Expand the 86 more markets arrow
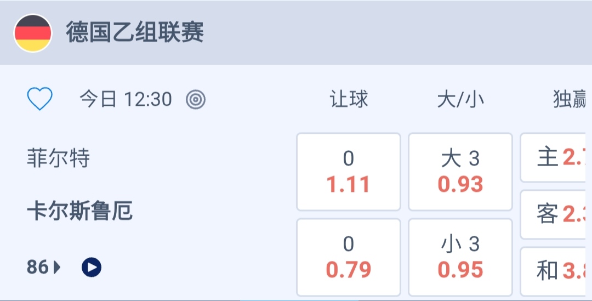The width and height of the screenshot is (592, 301). pos(57,268)
